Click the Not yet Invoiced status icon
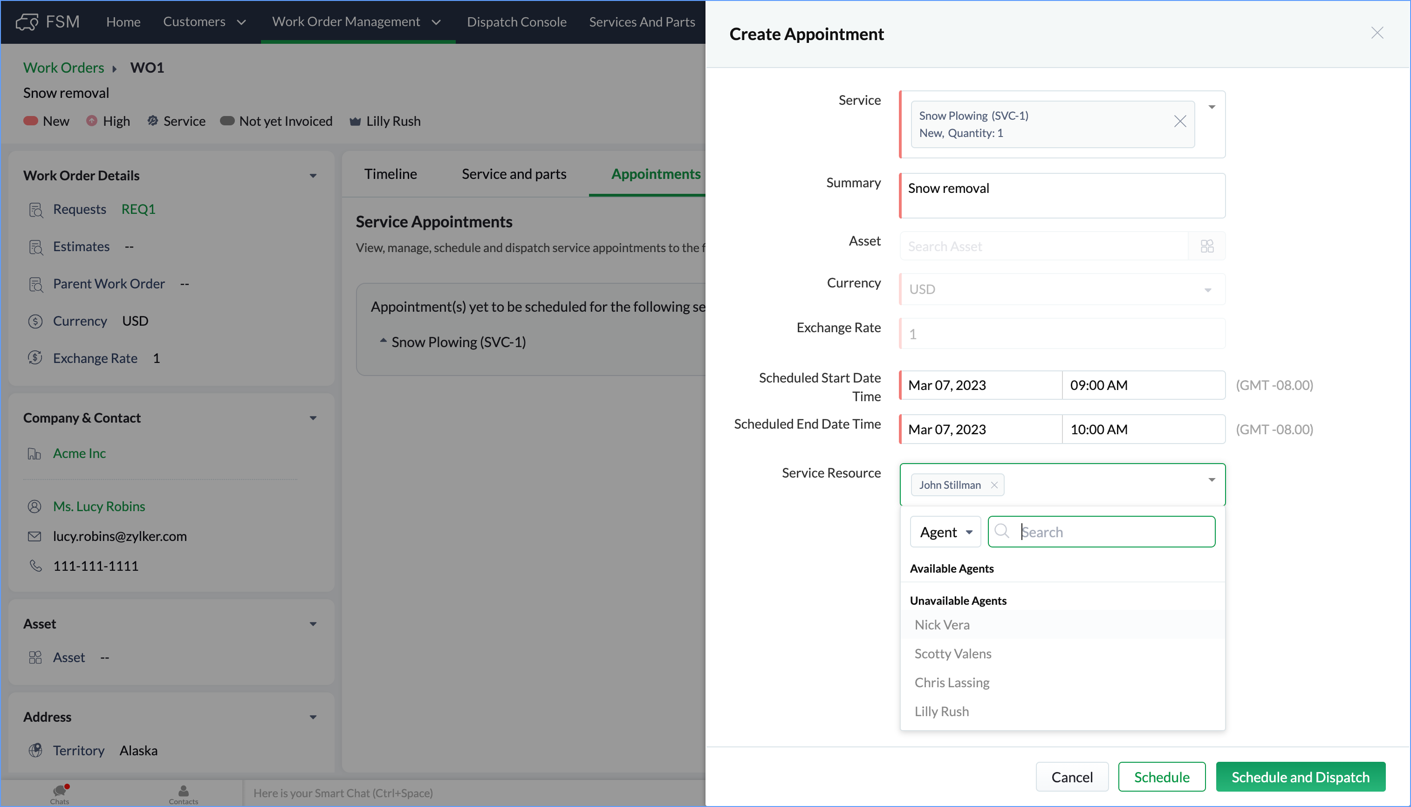The image size is (1411, 807). [x=227, y=121]
